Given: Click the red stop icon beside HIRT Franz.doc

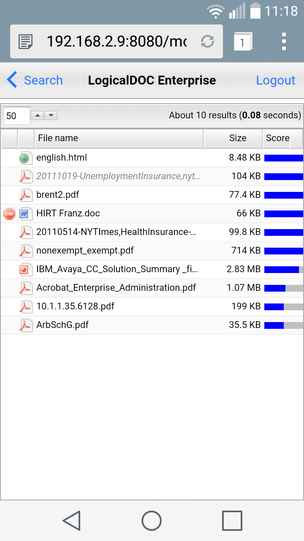Looking at the screenshot, I should pos(9,213).
